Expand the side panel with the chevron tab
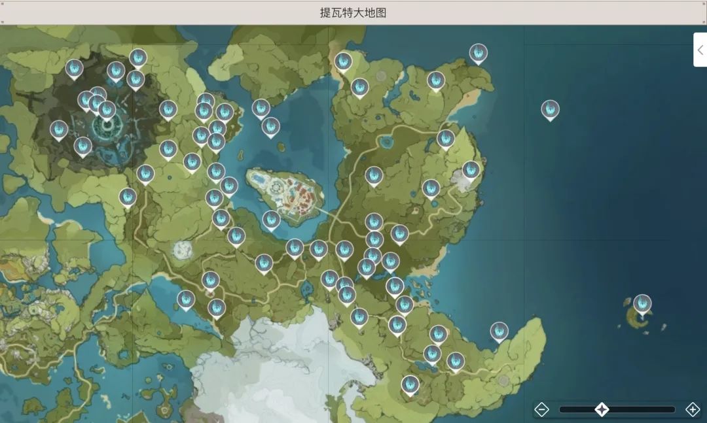The height and width of the screenshot is (423, 707). click(700, 50)
